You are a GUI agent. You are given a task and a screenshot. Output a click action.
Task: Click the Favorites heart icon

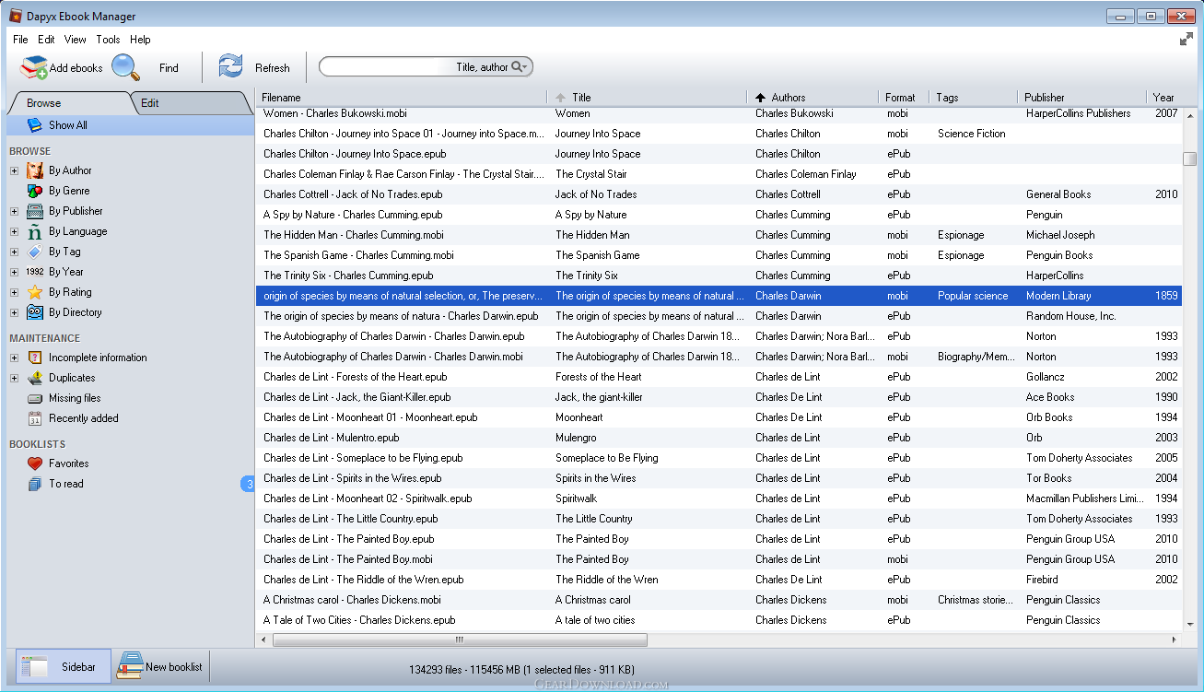[x=34, y=463]
